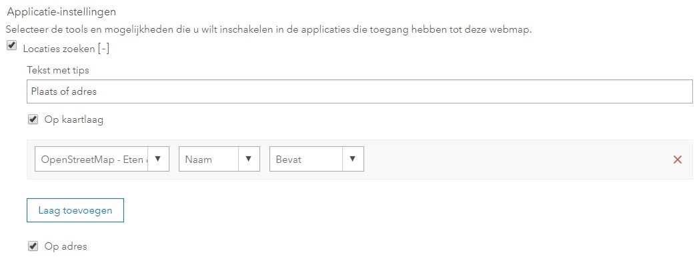This screenshot has width=697, height=261.
Task: Click the Locaties zoeken label text
Action: pyautogui.click(x=59, y=49)
